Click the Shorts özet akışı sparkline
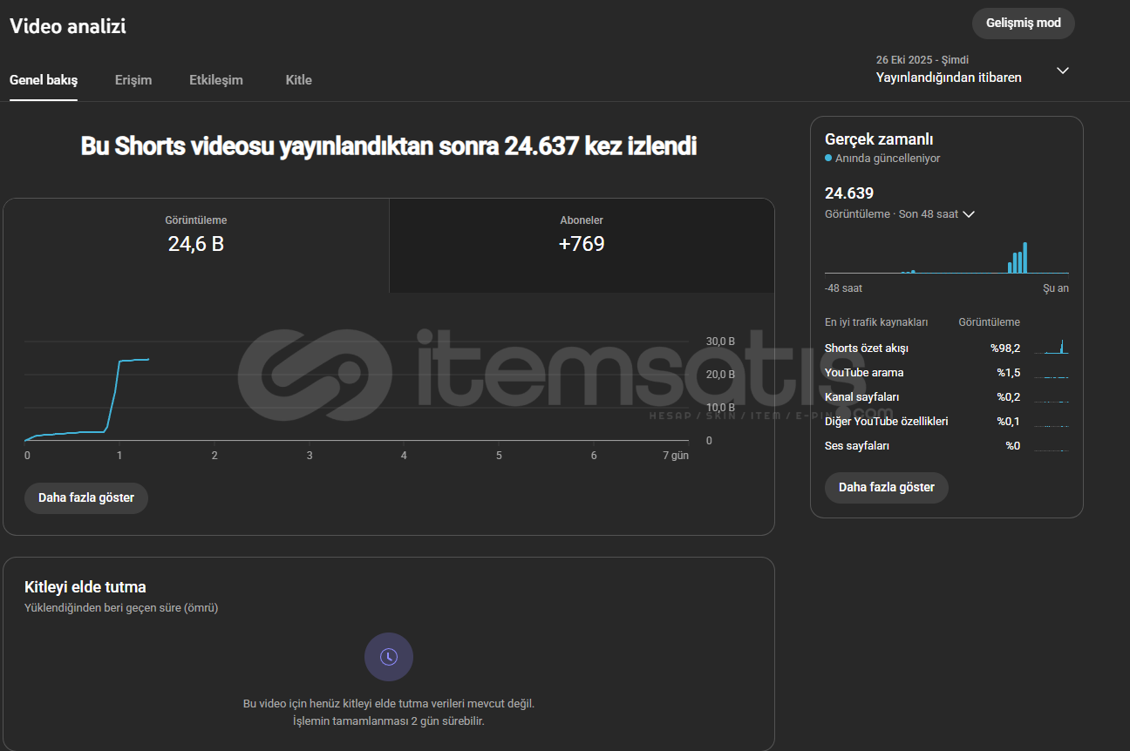 pyautogui.click(x=1051, y=348)
